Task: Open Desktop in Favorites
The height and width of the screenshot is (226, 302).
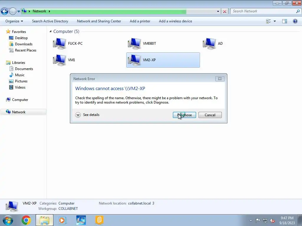Action: coord(21,38)
